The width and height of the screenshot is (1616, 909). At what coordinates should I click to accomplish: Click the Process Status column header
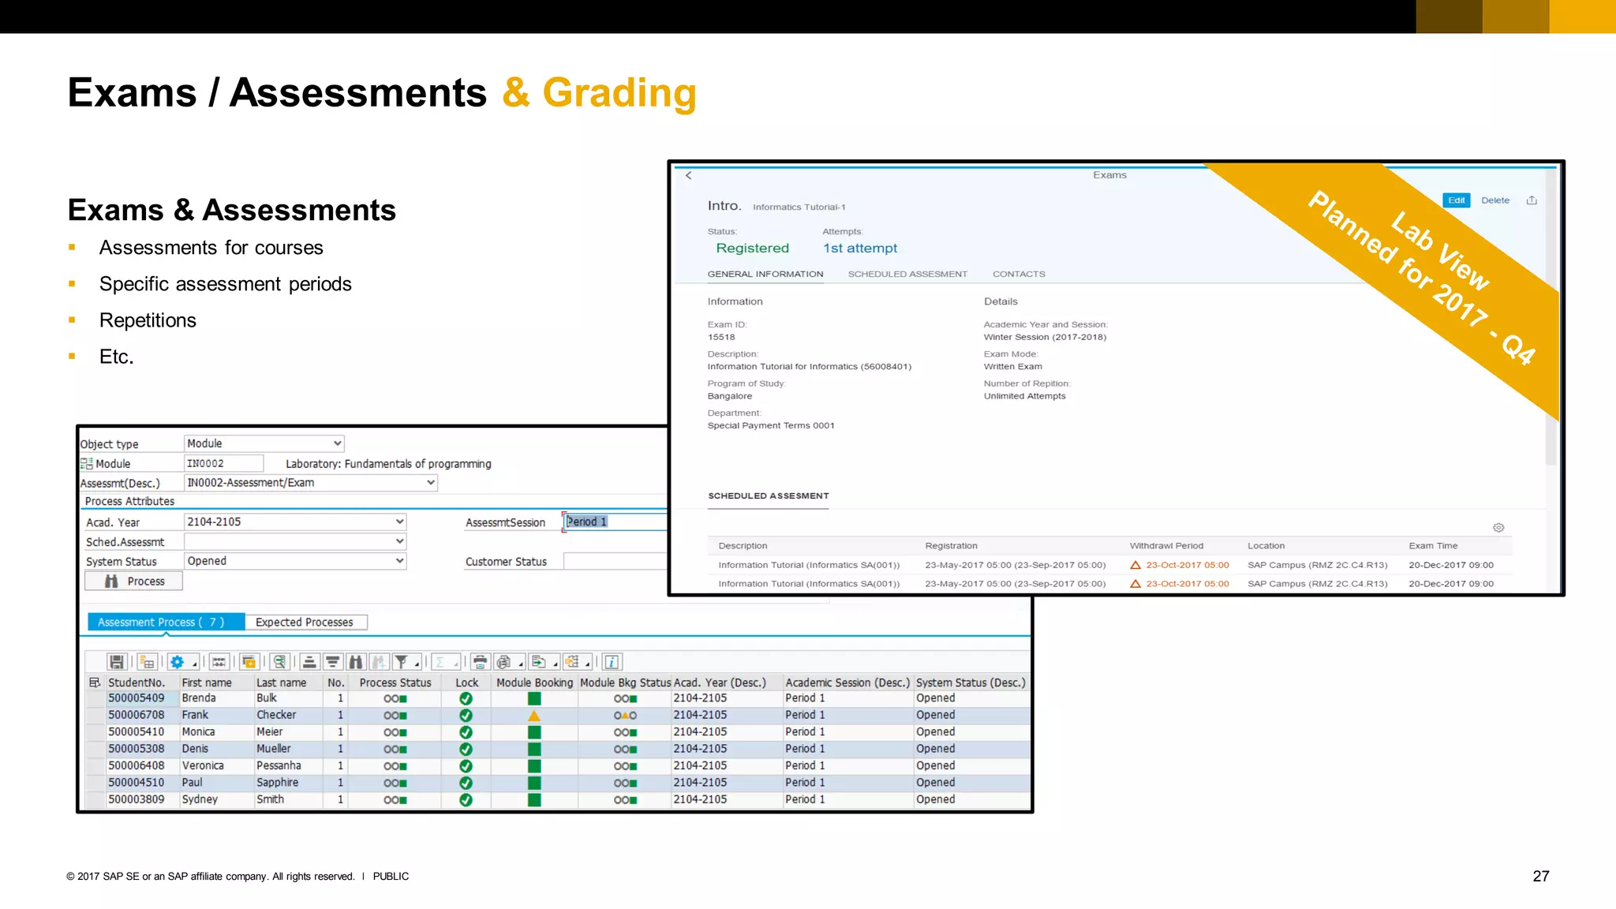[x=395, y=683]
